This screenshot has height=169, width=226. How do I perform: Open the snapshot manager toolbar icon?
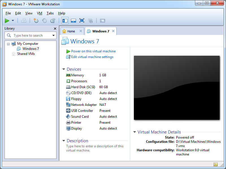click(x=53, y=21)
